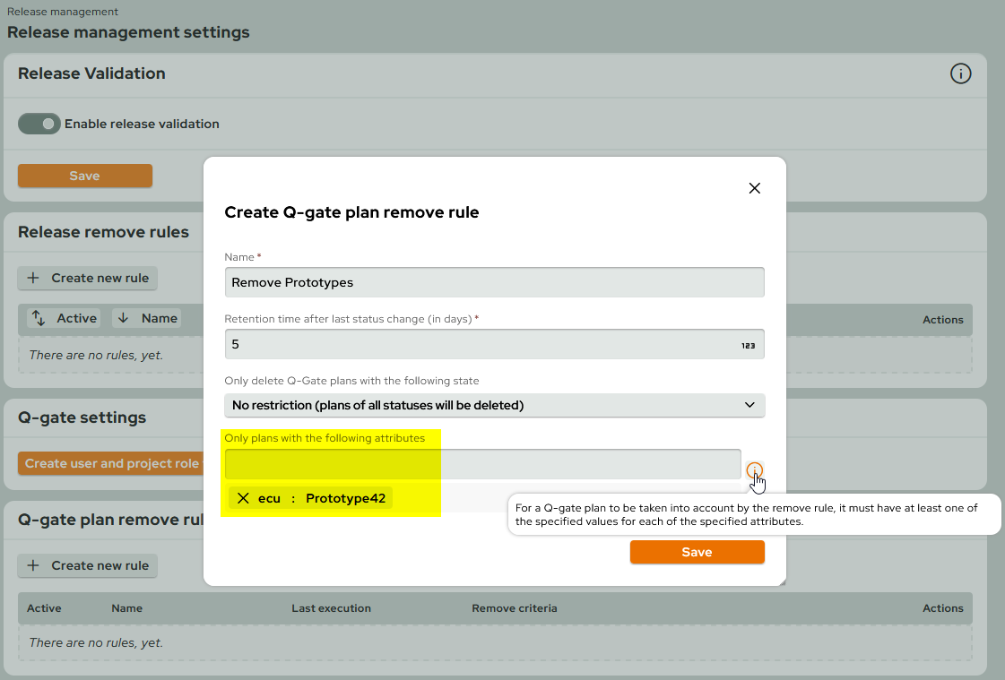Sort release rules by Active column
Image resolution: width=1005 pixels, height=680 pixels.
(64, 318)
